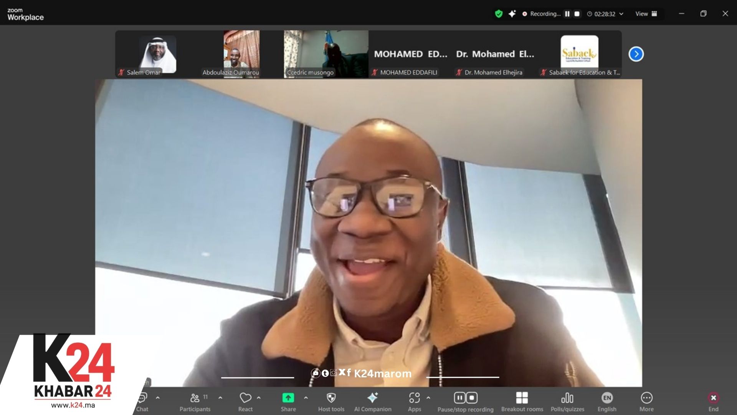The image size is (737, 415).
Task: Open the View layout menu
Action: click(x=646, y=14)
